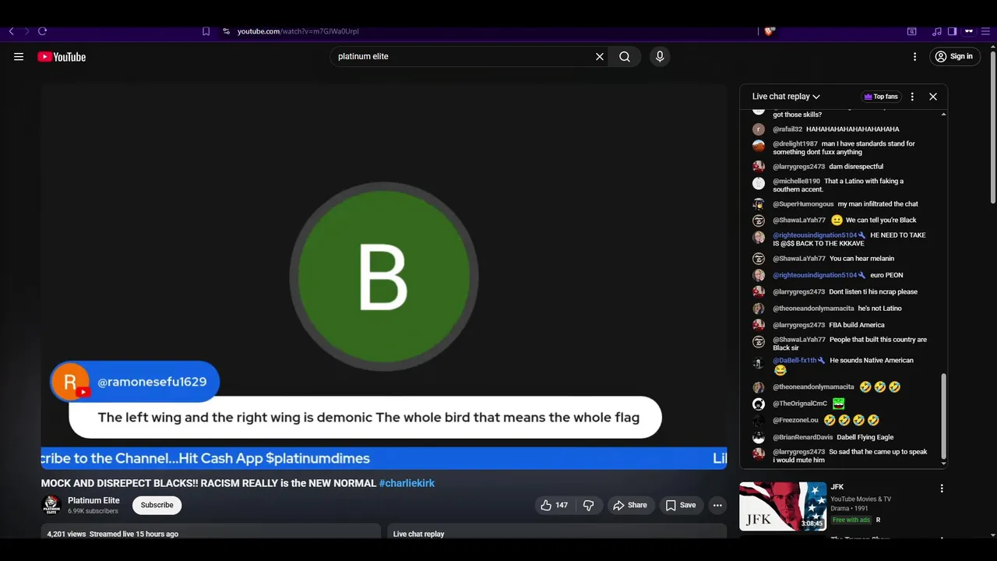Click the Brave shields lion icon
The width and height of the screenshot is (997, 561).
coord(770,31)
